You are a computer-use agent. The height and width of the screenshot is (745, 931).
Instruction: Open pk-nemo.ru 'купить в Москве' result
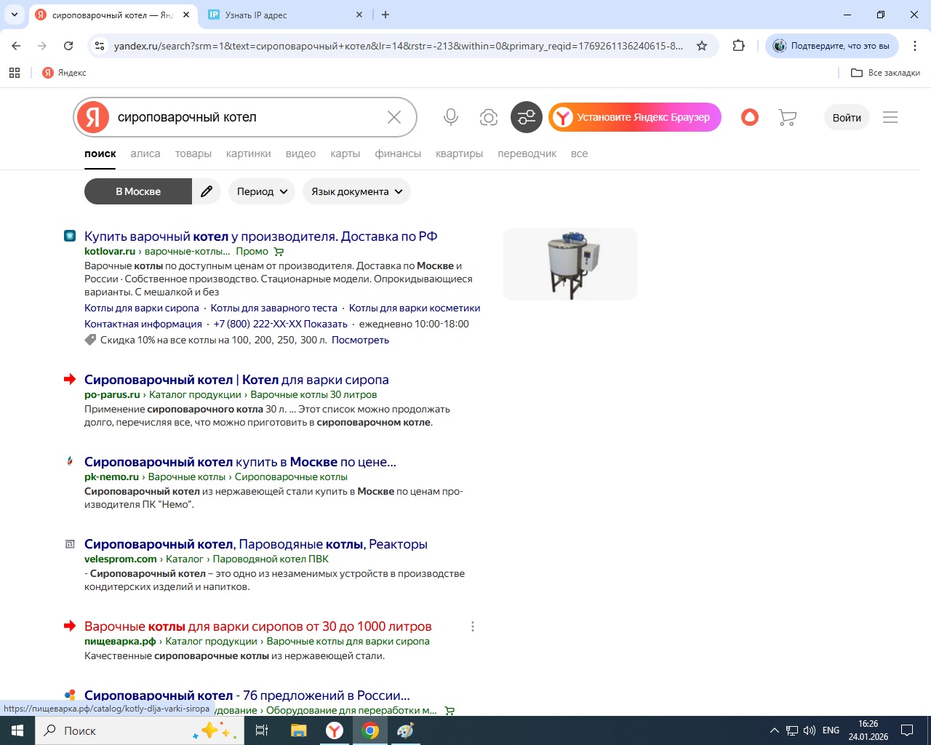pos(240,462)
